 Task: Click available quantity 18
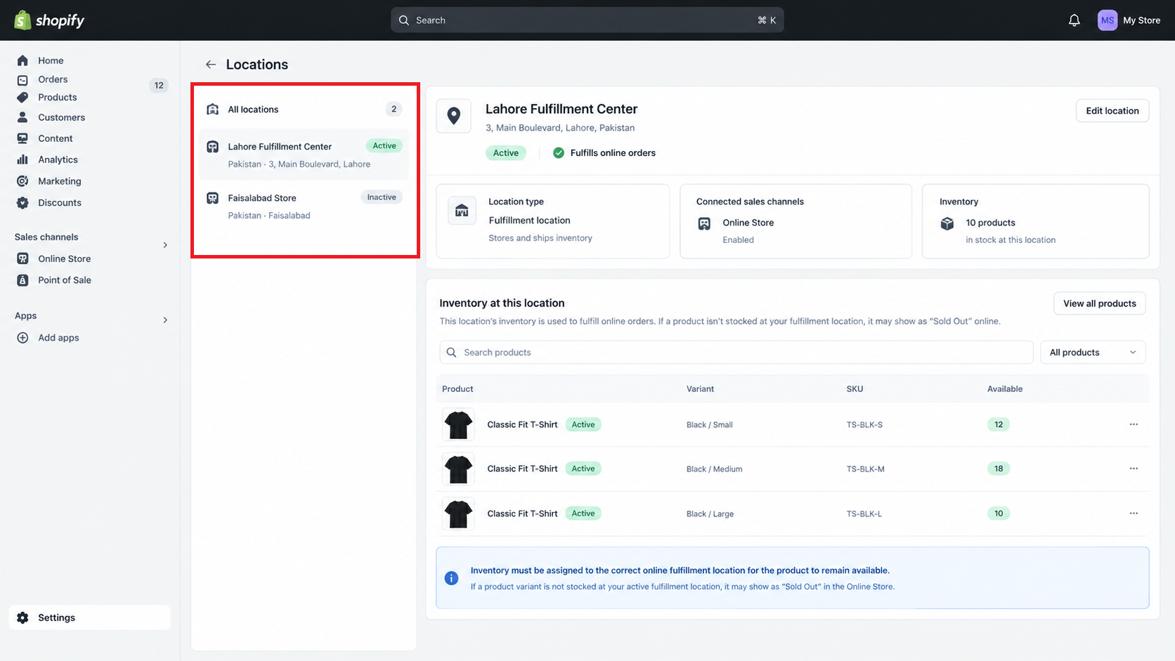click(x=999, y=469)
